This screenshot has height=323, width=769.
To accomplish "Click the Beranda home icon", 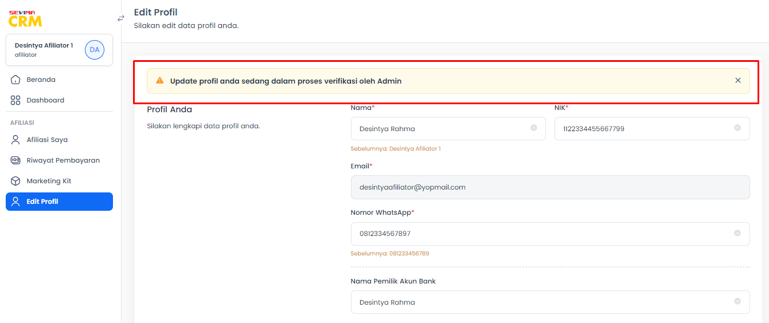I will click(15, 80).
